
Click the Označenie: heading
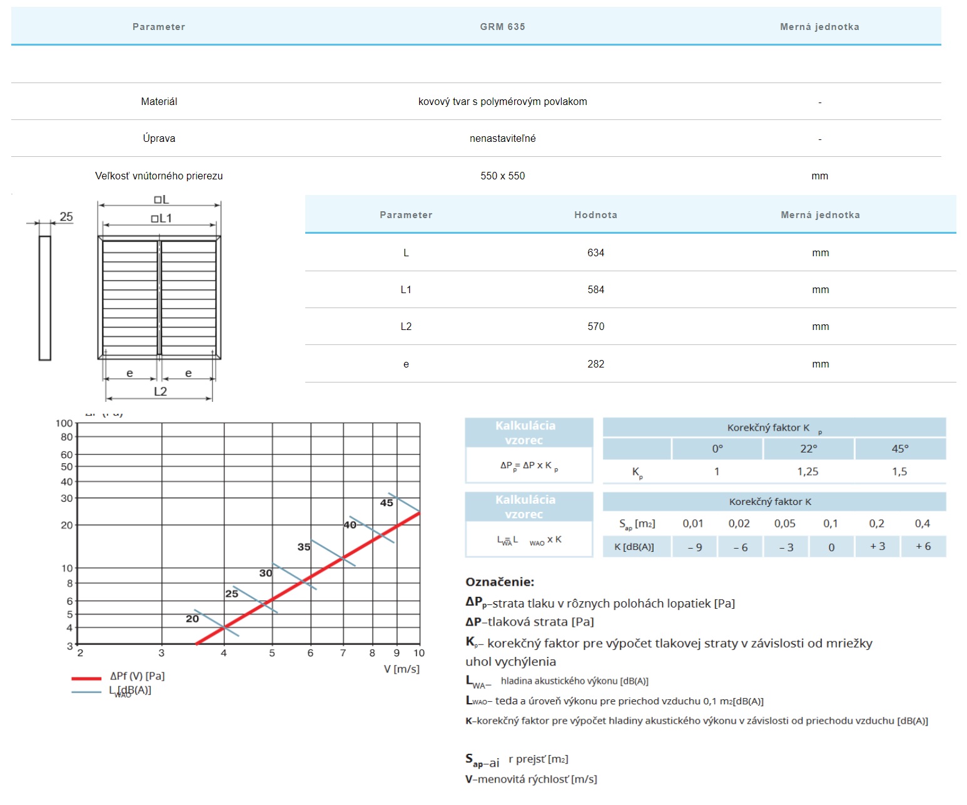[500, 582]
